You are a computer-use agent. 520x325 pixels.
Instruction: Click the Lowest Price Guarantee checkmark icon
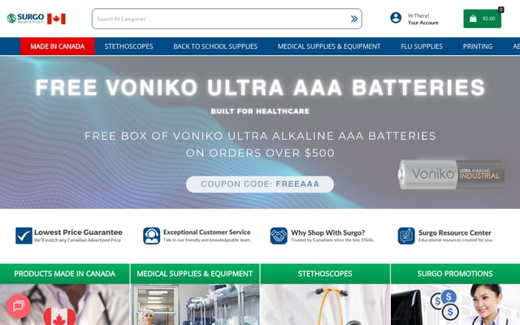pos(24,236)
